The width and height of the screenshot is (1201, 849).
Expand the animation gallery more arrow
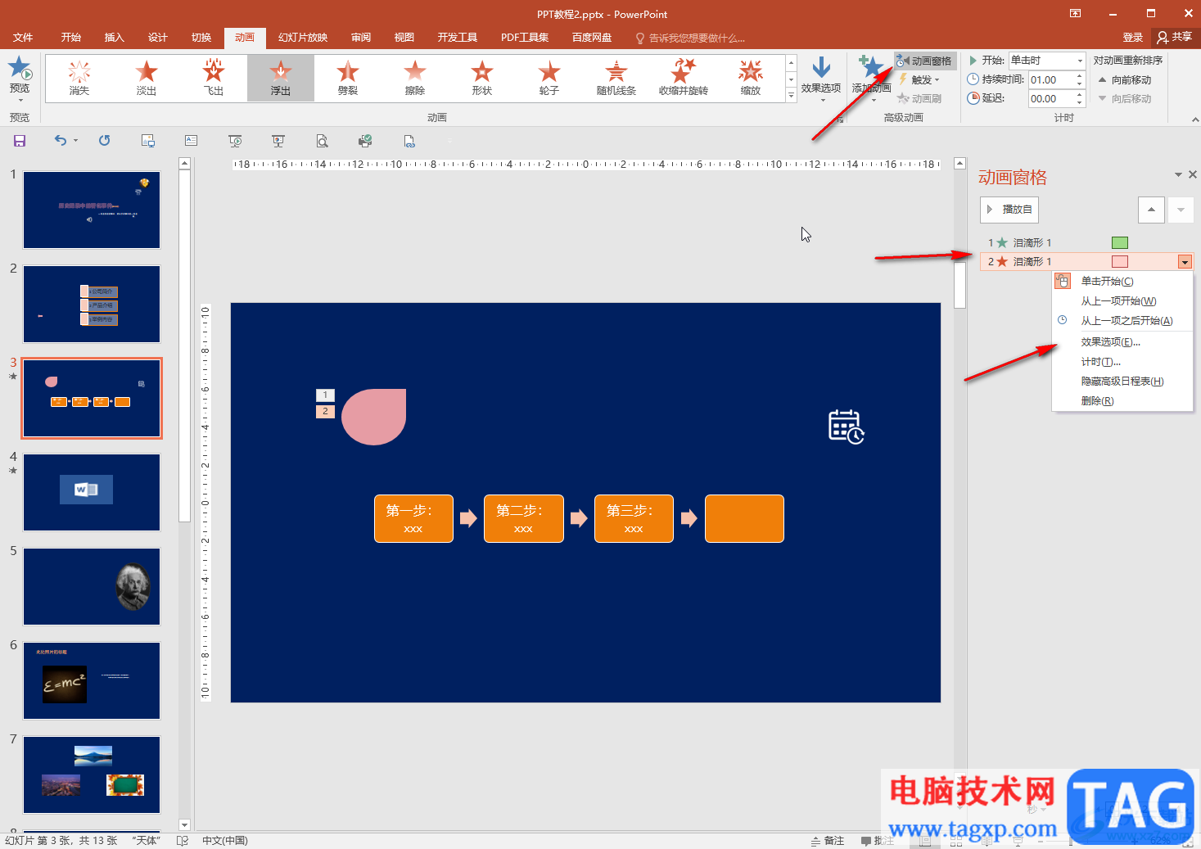tap(791, 96)
